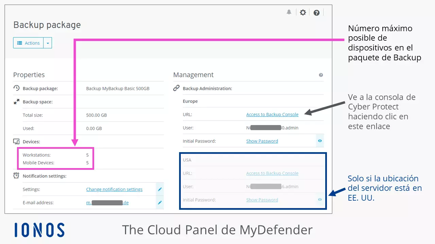Edit e-mail address with pencil icon

coord(160,203)
